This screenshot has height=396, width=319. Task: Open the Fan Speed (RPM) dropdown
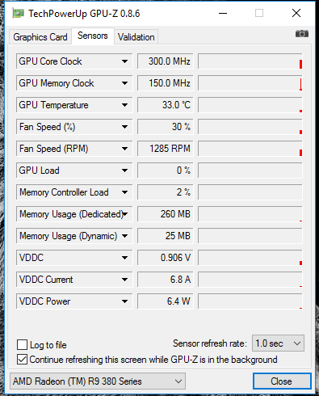click(124, 149)
